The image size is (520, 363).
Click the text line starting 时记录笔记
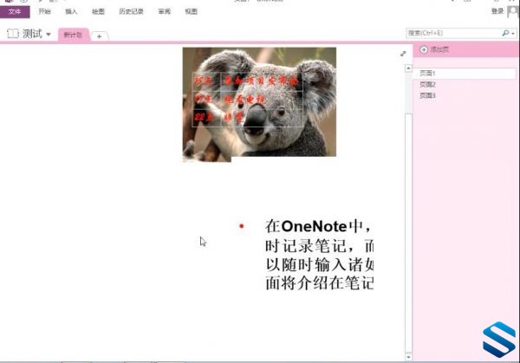(319, 246)
